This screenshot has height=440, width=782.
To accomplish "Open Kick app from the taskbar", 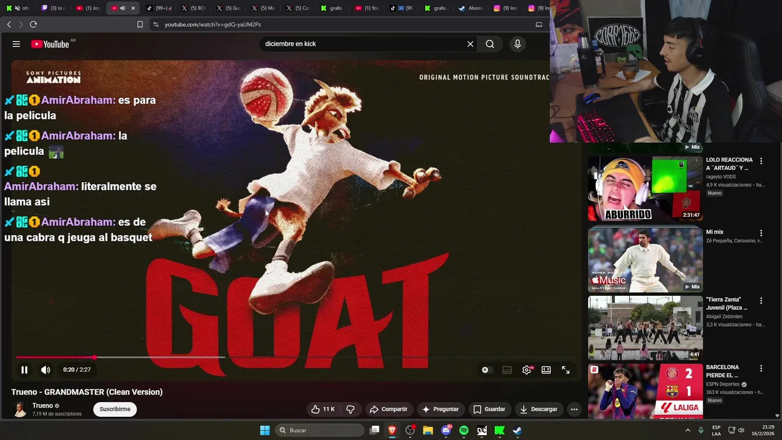I will [500, 430].
